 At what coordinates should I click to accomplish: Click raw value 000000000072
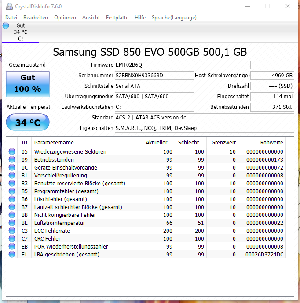pos(264,168)
